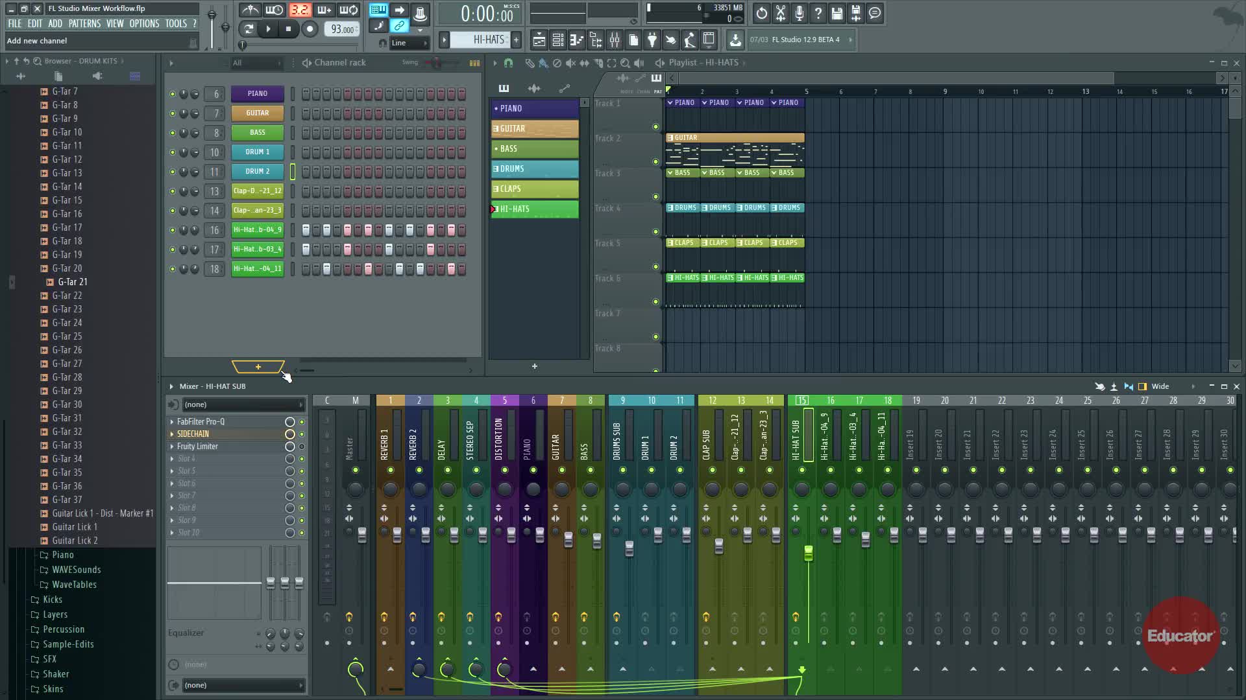Expand the Percussion folder in browser
This screenshot has height=700, width=1246.
point(63,629)
